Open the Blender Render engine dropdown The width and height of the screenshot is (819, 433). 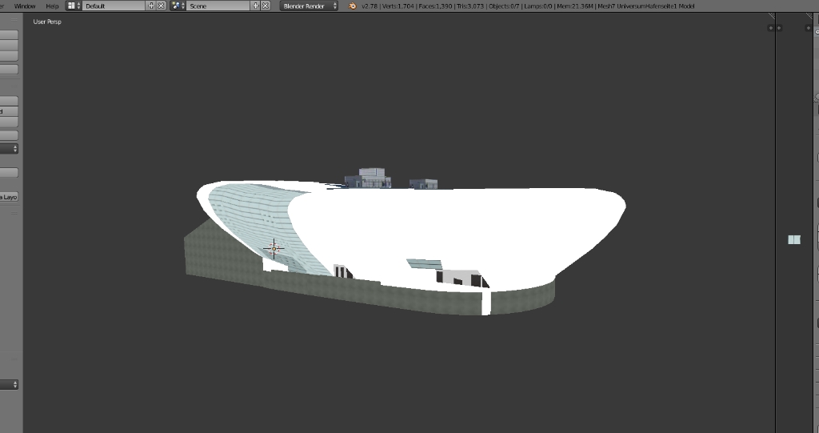tap(309, 6)
